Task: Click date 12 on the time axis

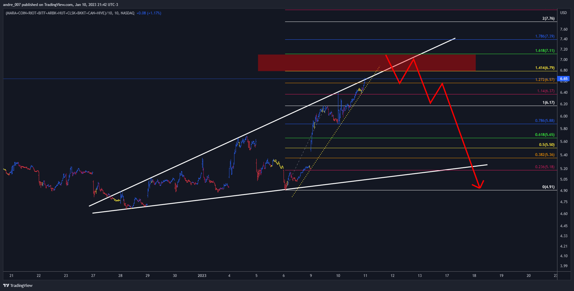Action: point(392,276)
